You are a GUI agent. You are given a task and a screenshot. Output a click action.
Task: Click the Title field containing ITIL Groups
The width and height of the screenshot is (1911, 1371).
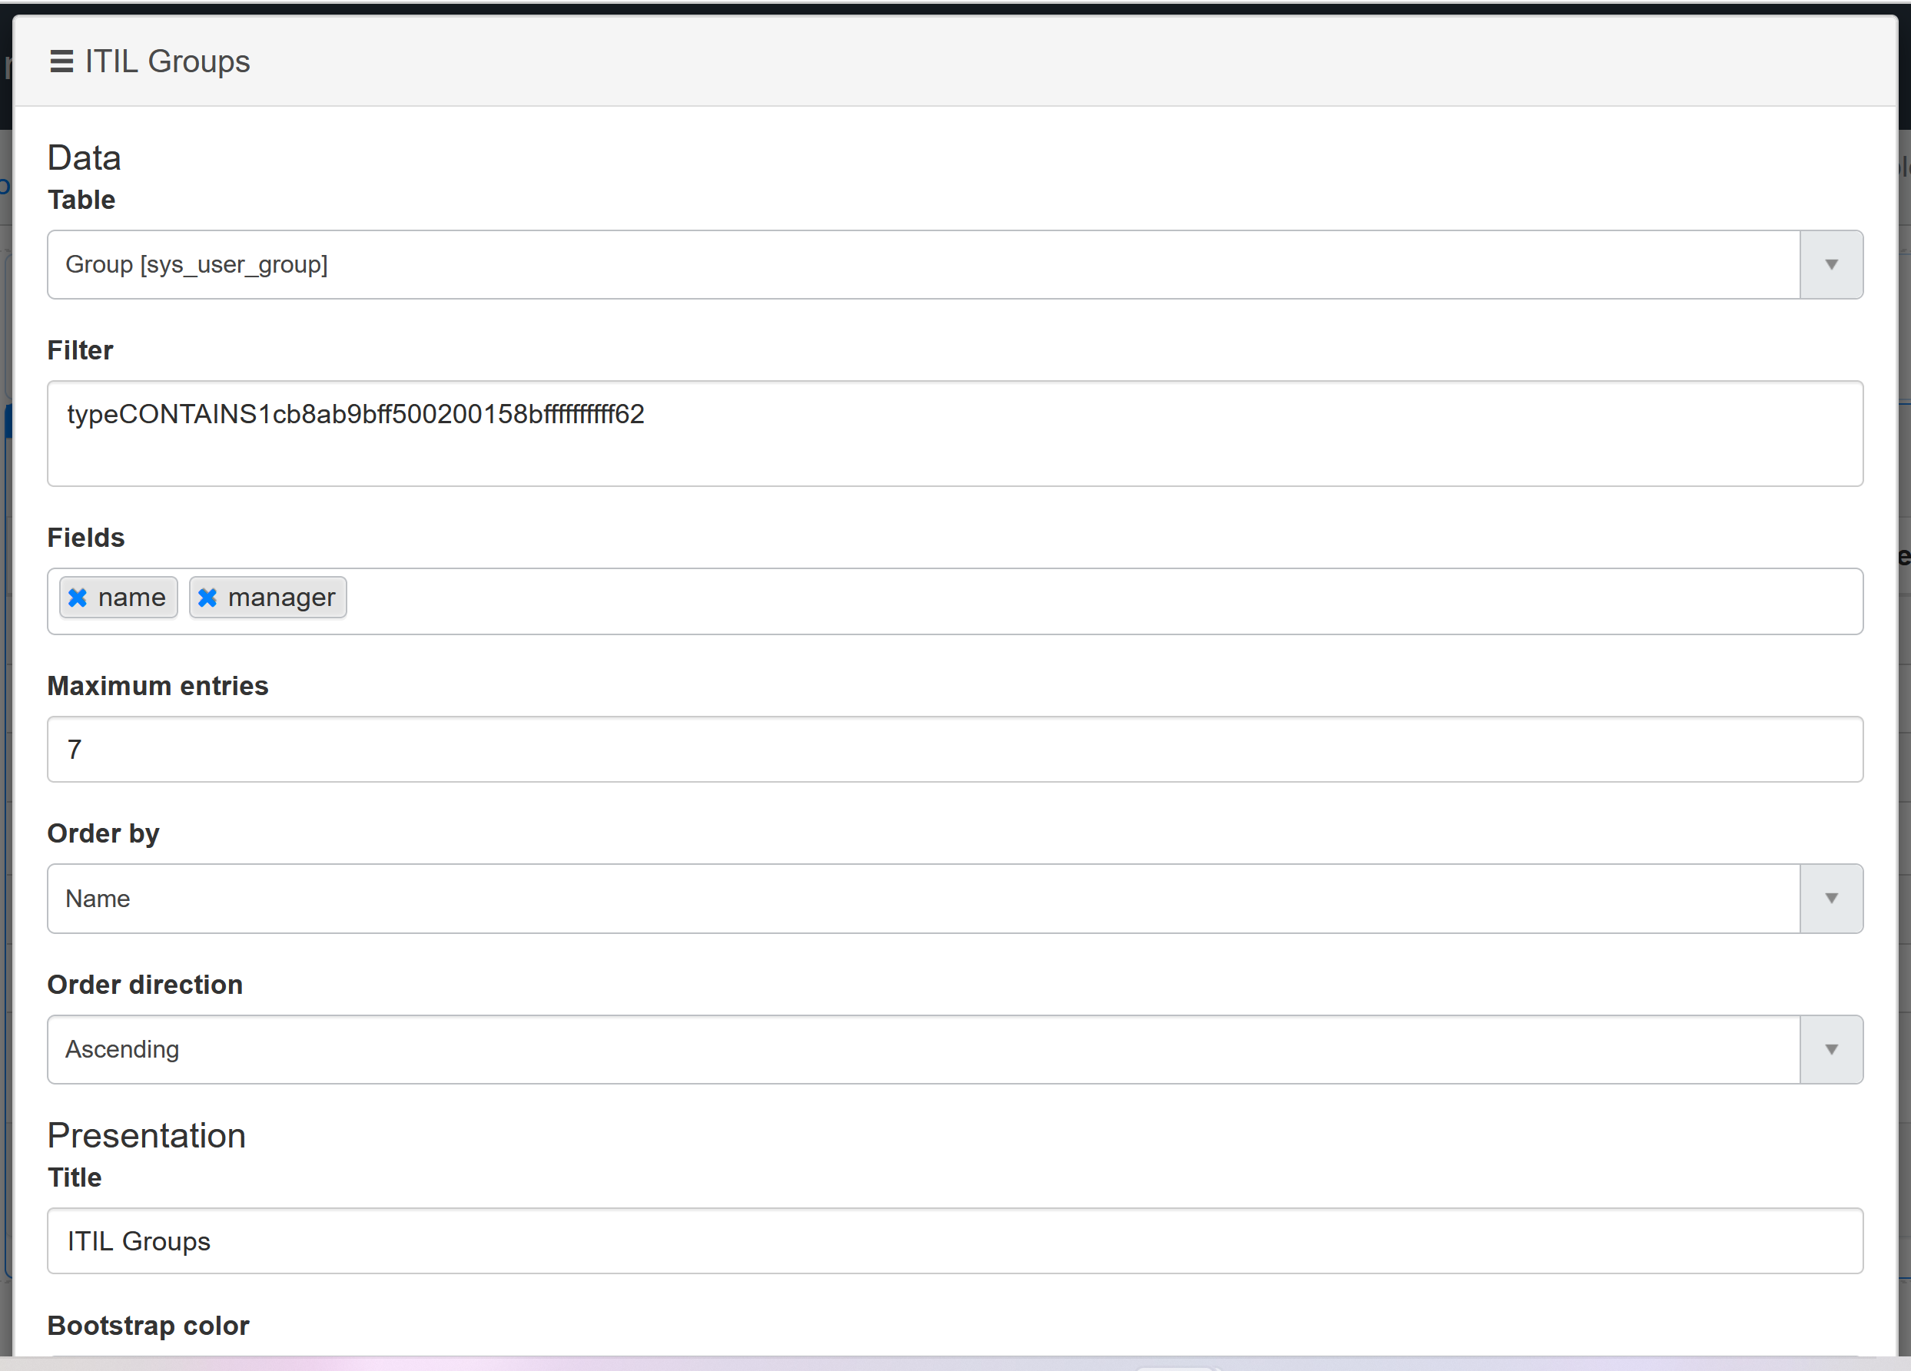point(927,1240)
